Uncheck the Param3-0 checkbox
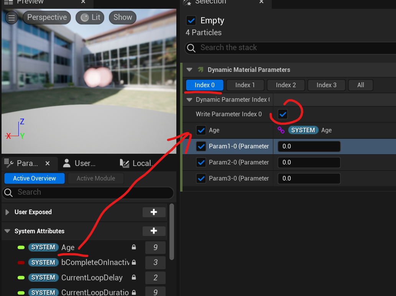This screenshot has width=396, height=296. point(201,179)
